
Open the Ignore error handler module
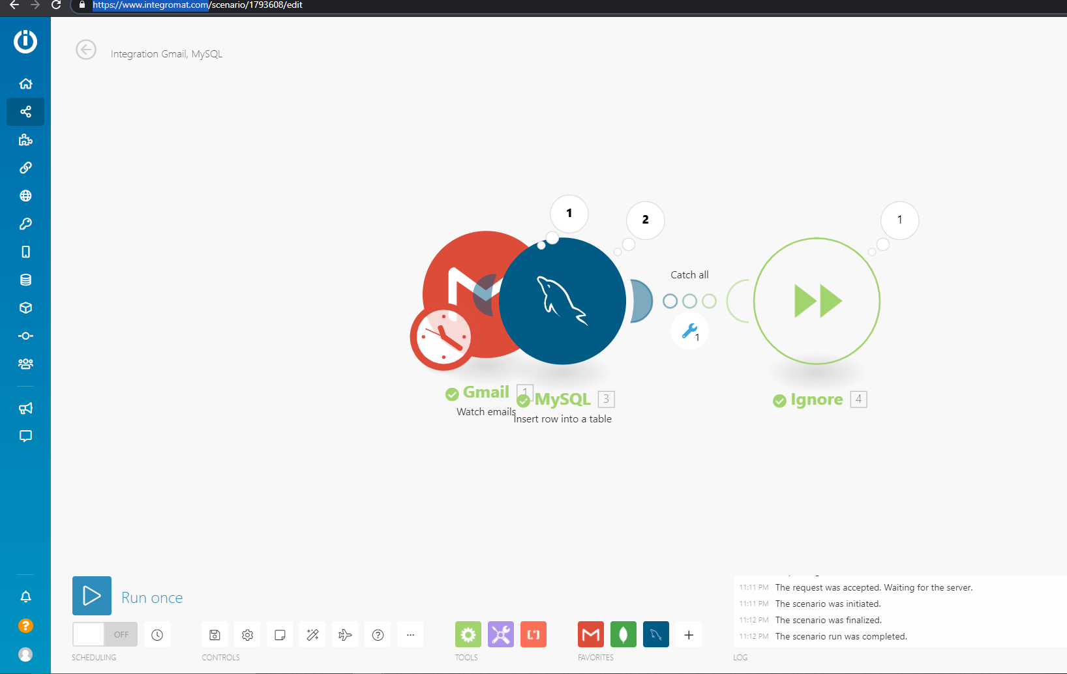(x=817, y=301)
